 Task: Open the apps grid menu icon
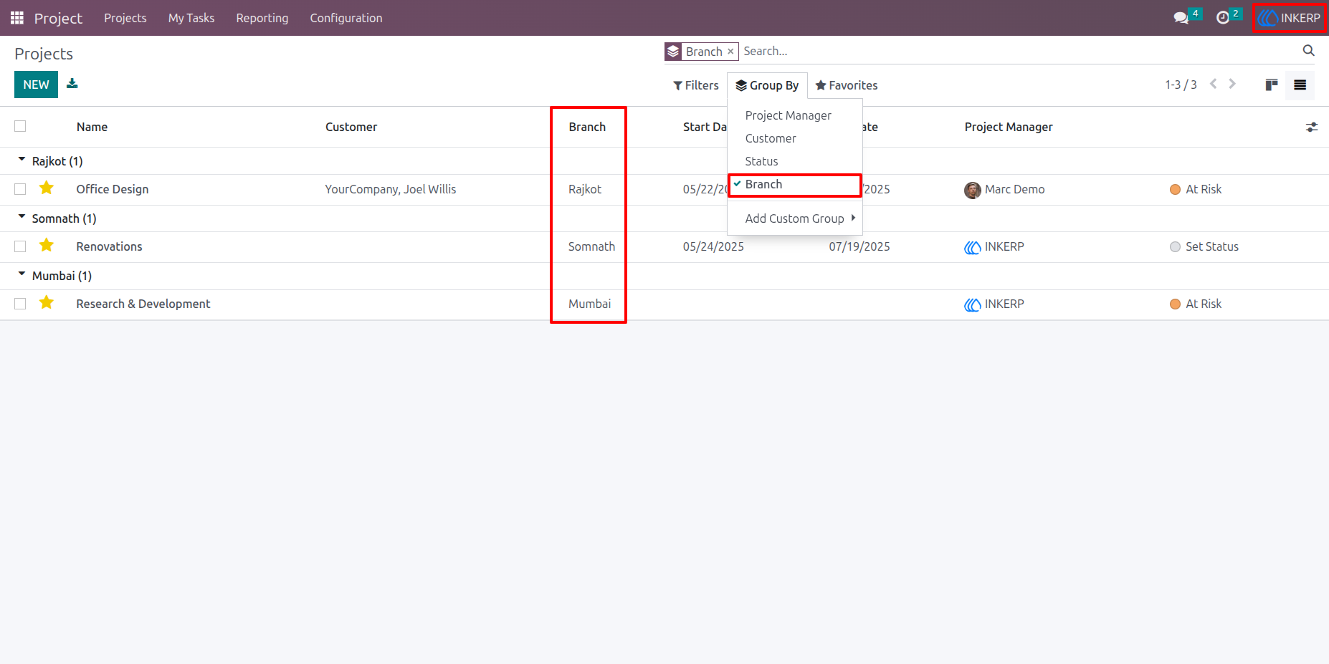click(x=17, y=18)
